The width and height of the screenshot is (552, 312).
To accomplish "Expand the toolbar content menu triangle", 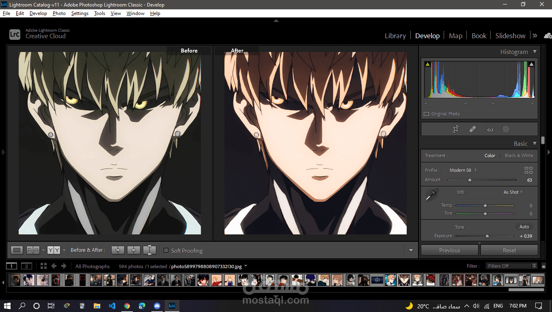I will (411, 250).
